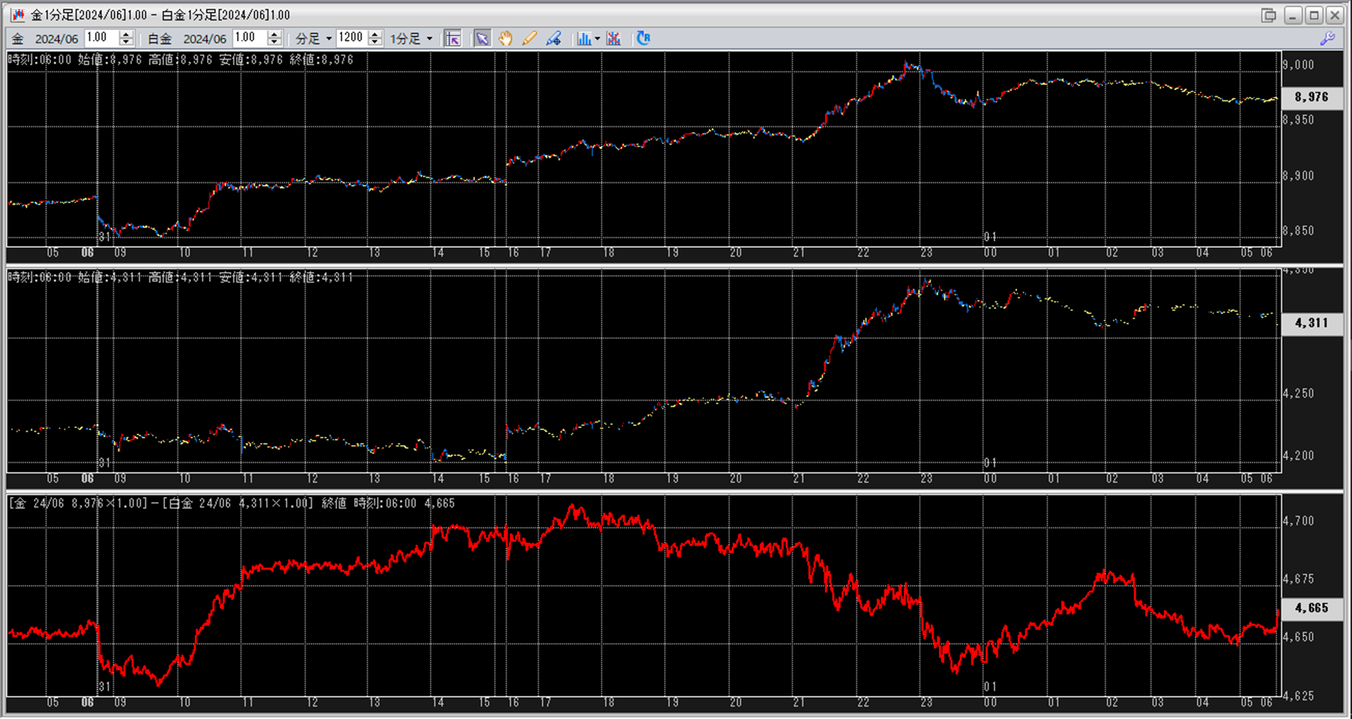This screenshot has height=719, width=1352.
Task: Click the bar chart indicator icon
Action: (x=583, y=38)
